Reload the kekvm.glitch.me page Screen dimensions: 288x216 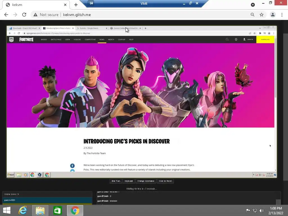[x=24, y=15]
